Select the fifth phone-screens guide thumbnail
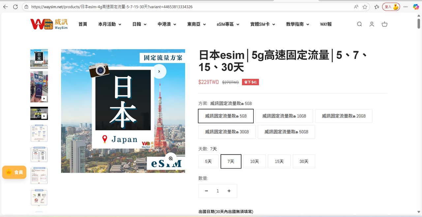Viewport: 422px width, 217px height. 39,154
